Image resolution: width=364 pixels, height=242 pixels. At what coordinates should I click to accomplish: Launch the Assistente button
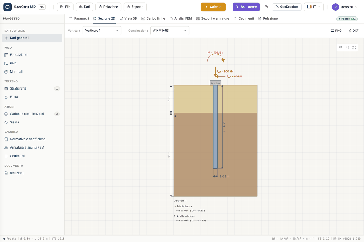point(246,7)
